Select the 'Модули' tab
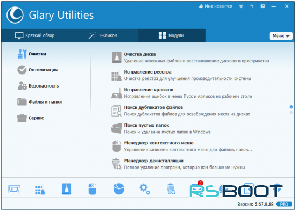The width and height of the screenshot is (296, 211). click(x=171, y=35)
